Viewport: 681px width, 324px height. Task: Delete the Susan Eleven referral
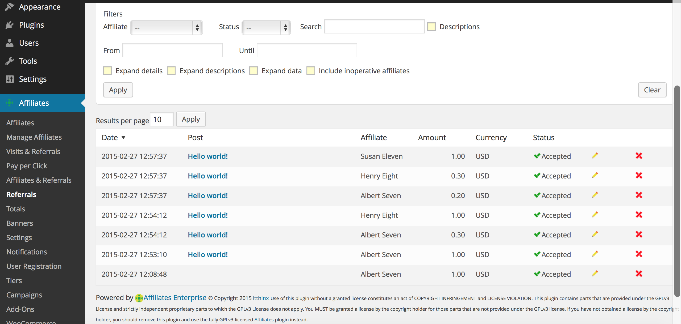639,156
